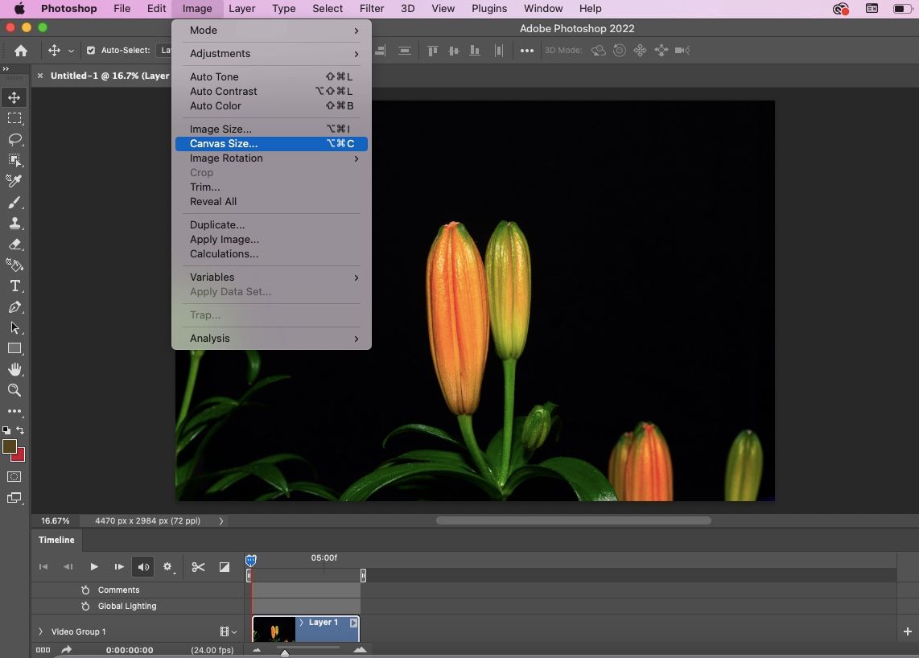Select the Paint Bucket tool
This screenshot has width=919, height=658.
pyautogui.click(x=14, y=265)
